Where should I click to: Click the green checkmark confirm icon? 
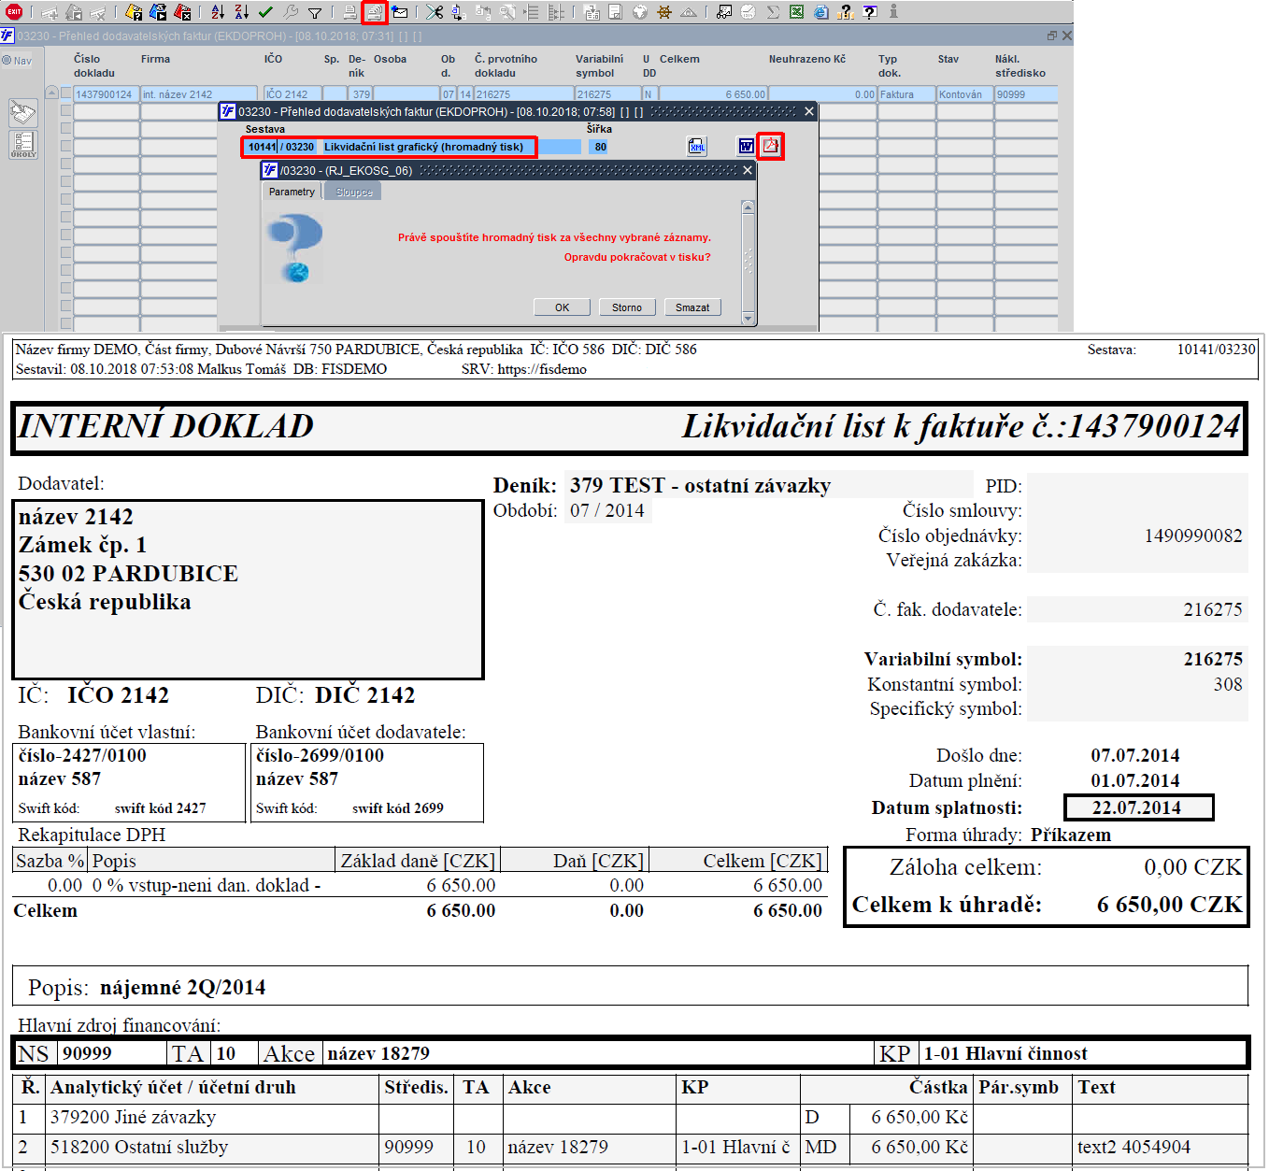click(266, 12)
